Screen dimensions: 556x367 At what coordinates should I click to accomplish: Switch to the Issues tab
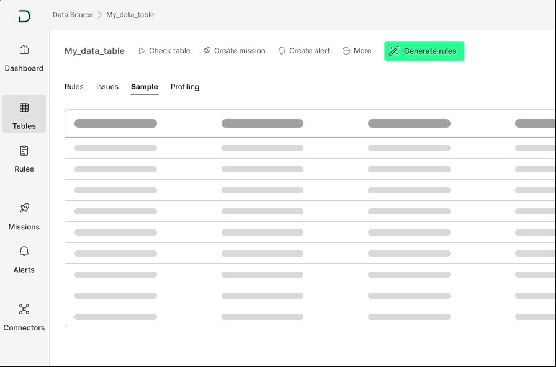click(x=107, y=87)
